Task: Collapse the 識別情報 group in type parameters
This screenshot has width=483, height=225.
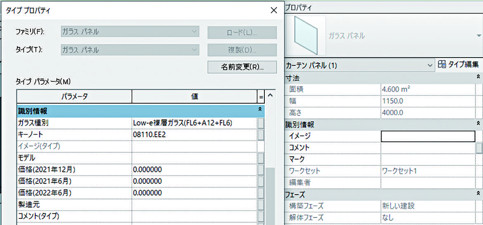Action: 260,109
